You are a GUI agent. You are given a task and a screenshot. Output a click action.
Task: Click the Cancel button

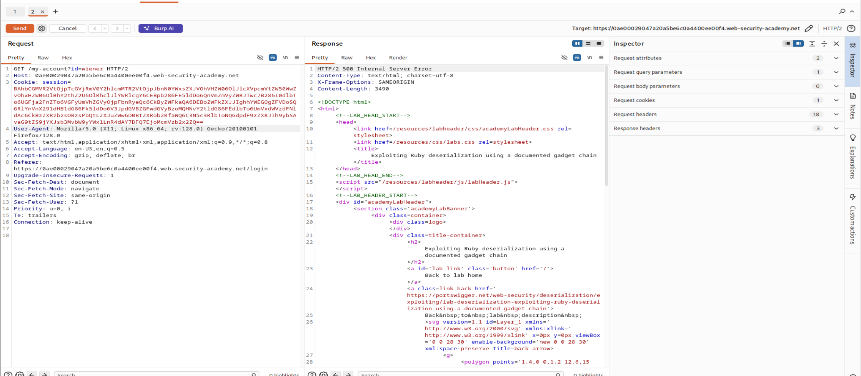(x=68, y=28)
